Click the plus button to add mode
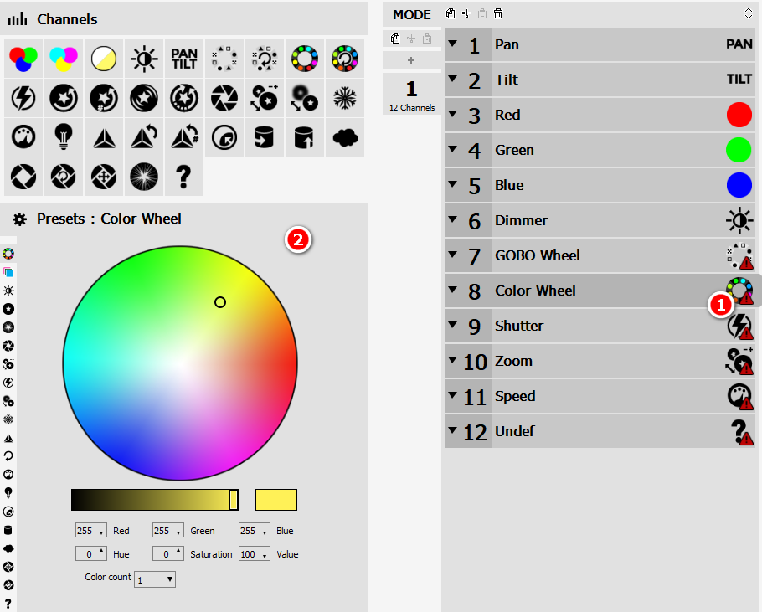The image size is (762, 612). [x=411, y=60]
